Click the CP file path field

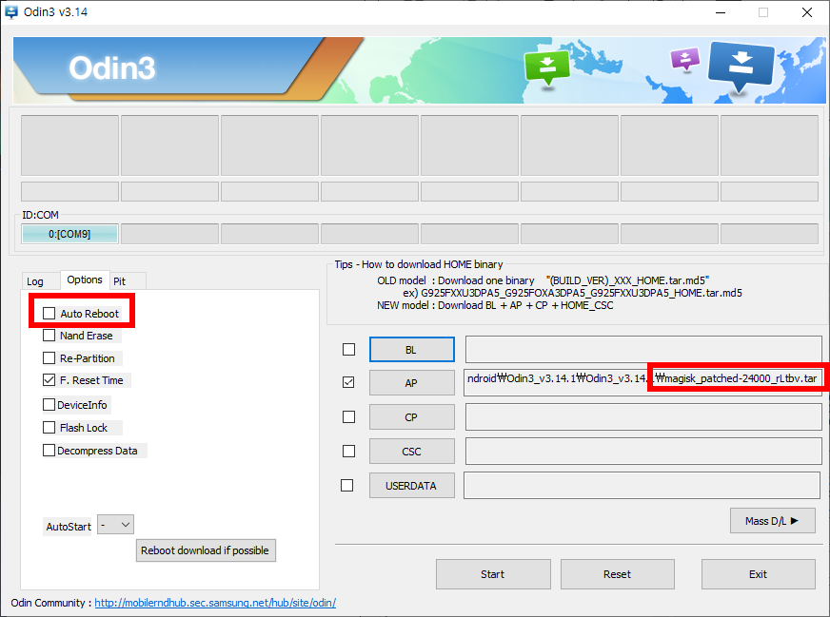(x=643, y=416)
